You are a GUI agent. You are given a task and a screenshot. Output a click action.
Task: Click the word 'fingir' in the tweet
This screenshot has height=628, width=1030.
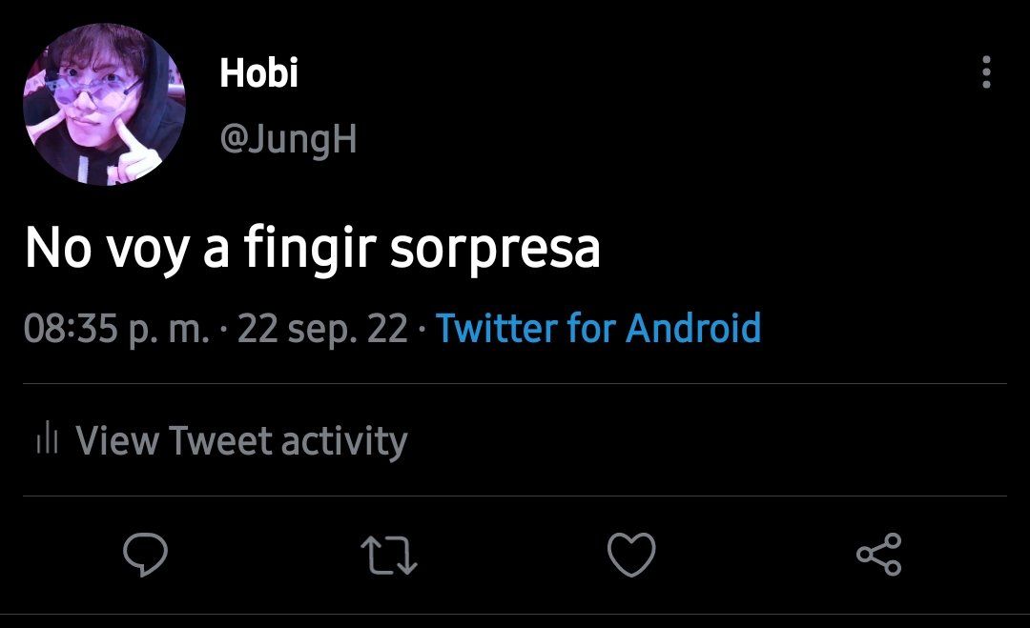310,249
